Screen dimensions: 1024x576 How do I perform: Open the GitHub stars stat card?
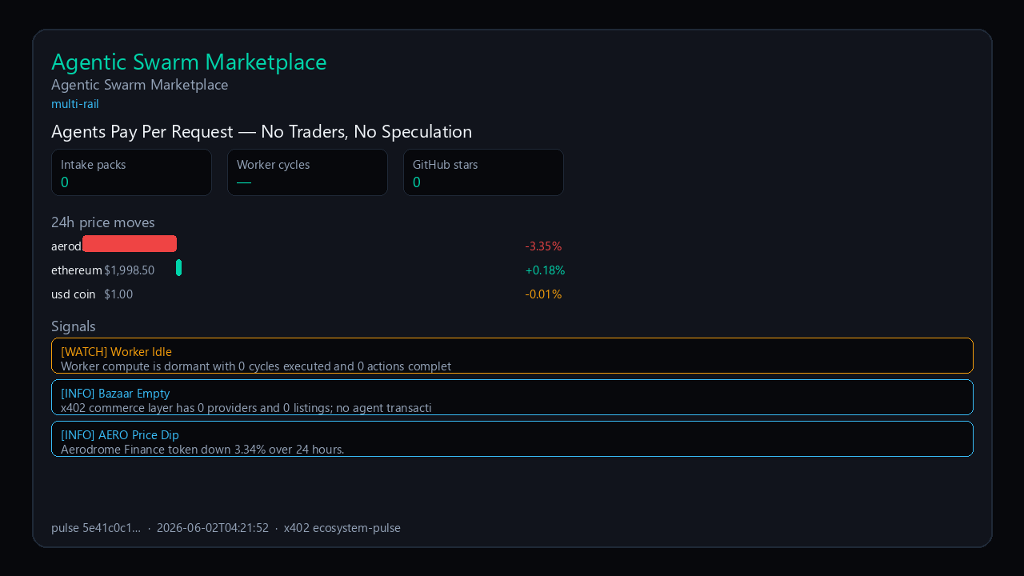[x=483, y=172]
